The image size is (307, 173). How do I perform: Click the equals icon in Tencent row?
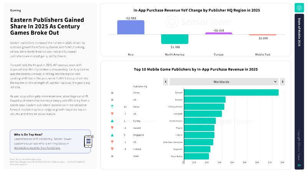[112, 93]
